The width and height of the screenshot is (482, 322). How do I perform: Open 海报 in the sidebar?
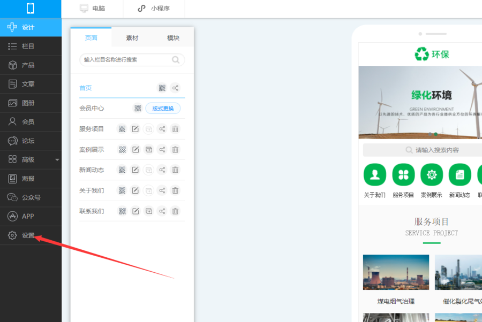[x=31, y=179]
